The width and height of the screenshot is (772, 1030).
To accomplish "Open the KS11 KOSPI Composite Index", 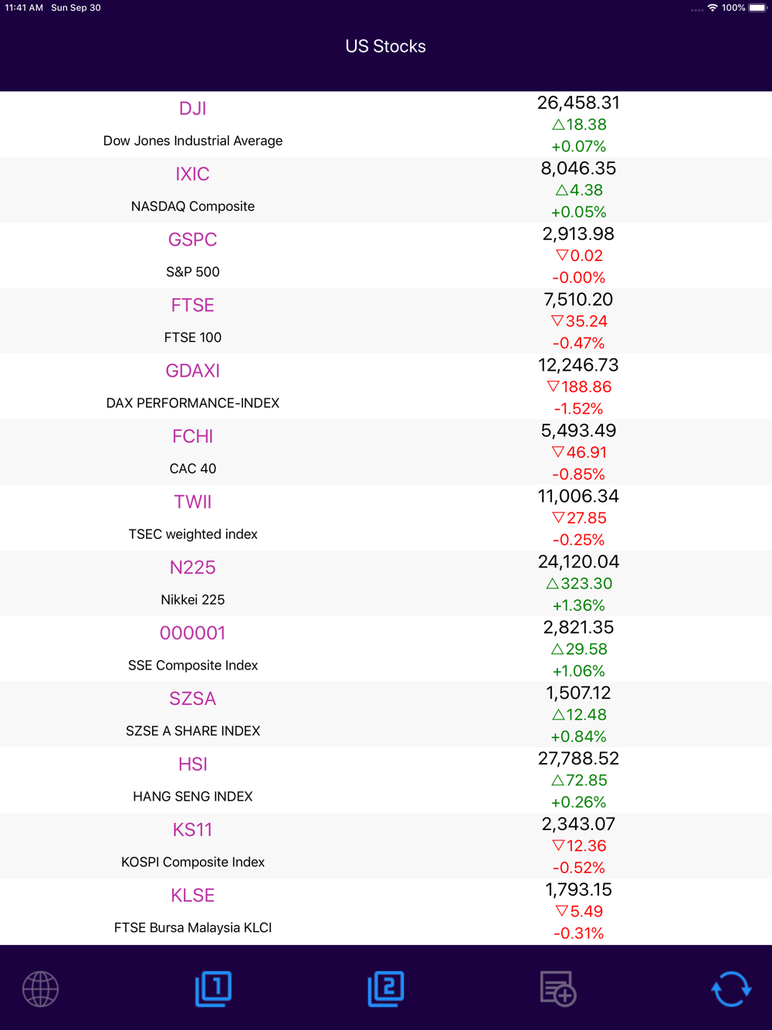I will point(386,846).
